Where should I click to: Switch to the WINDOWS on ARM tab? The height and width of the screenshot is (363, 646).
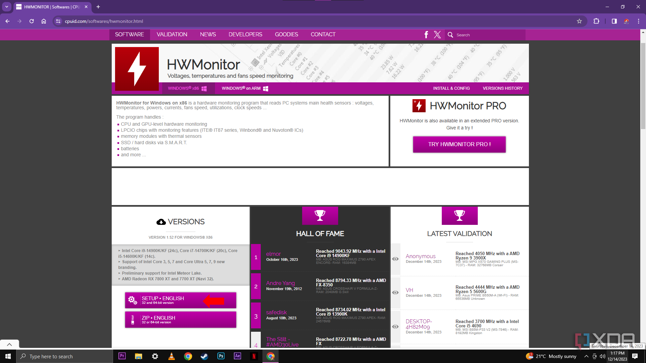(x=245, y=88)
